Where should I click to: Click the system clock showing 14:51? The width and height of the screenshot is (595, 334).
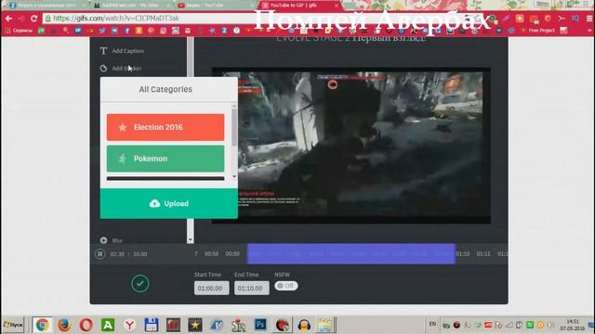coord(573,322)
